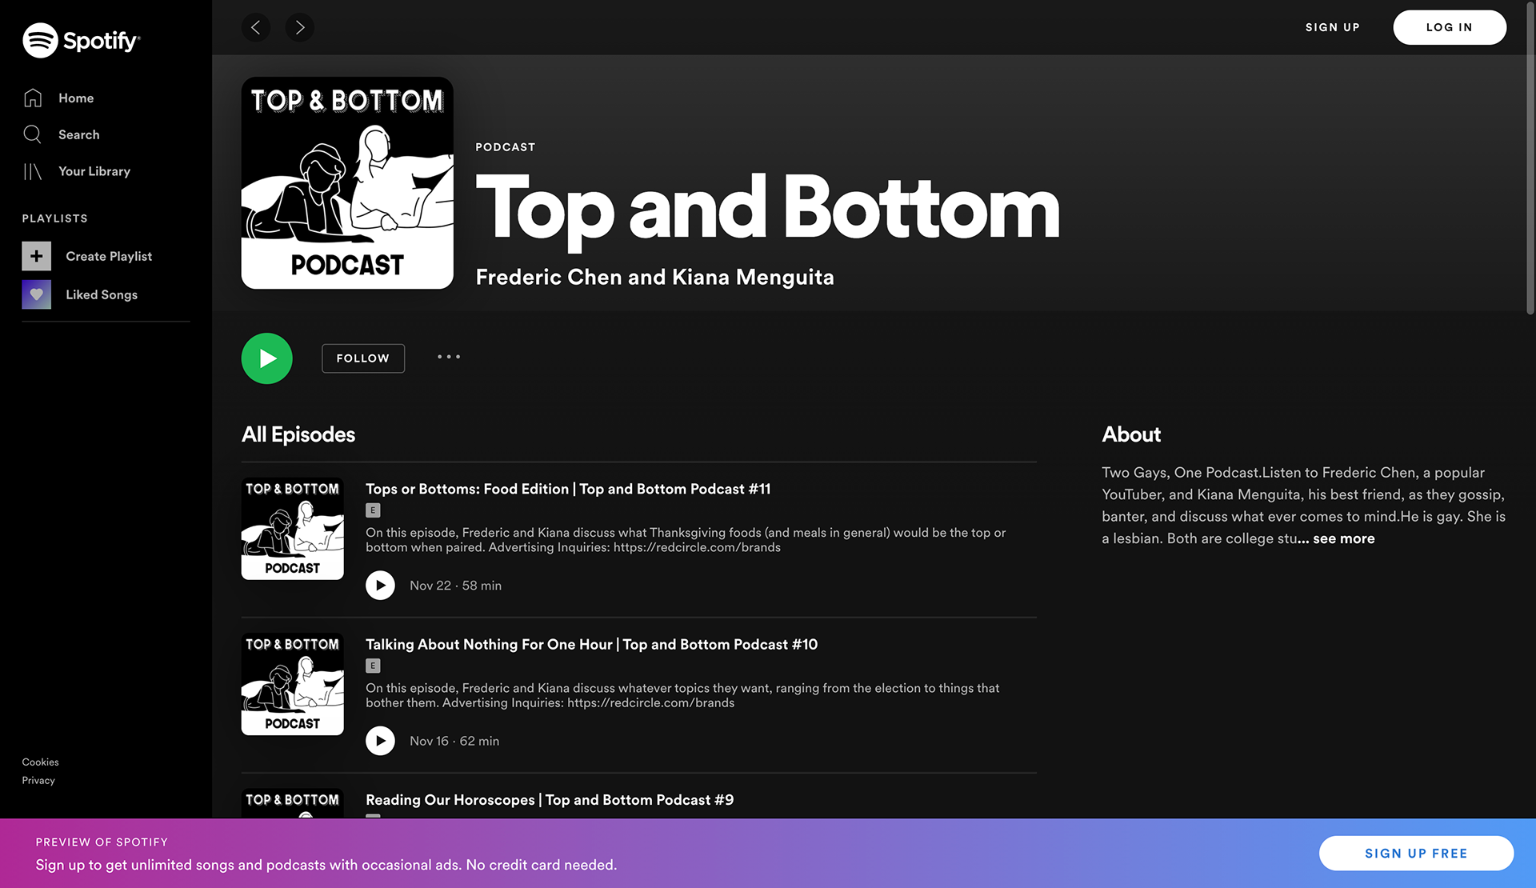This screenshot has width=1536, height=888.
Task: Click the Search magnifier icon
Action: point(33,134)
